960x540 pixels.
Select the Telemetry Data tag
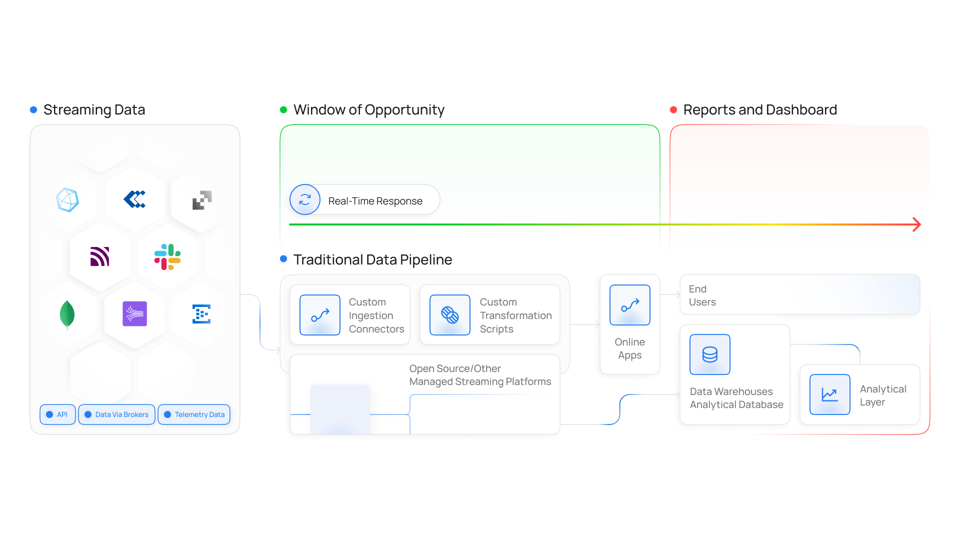click(x=194, y=414)
